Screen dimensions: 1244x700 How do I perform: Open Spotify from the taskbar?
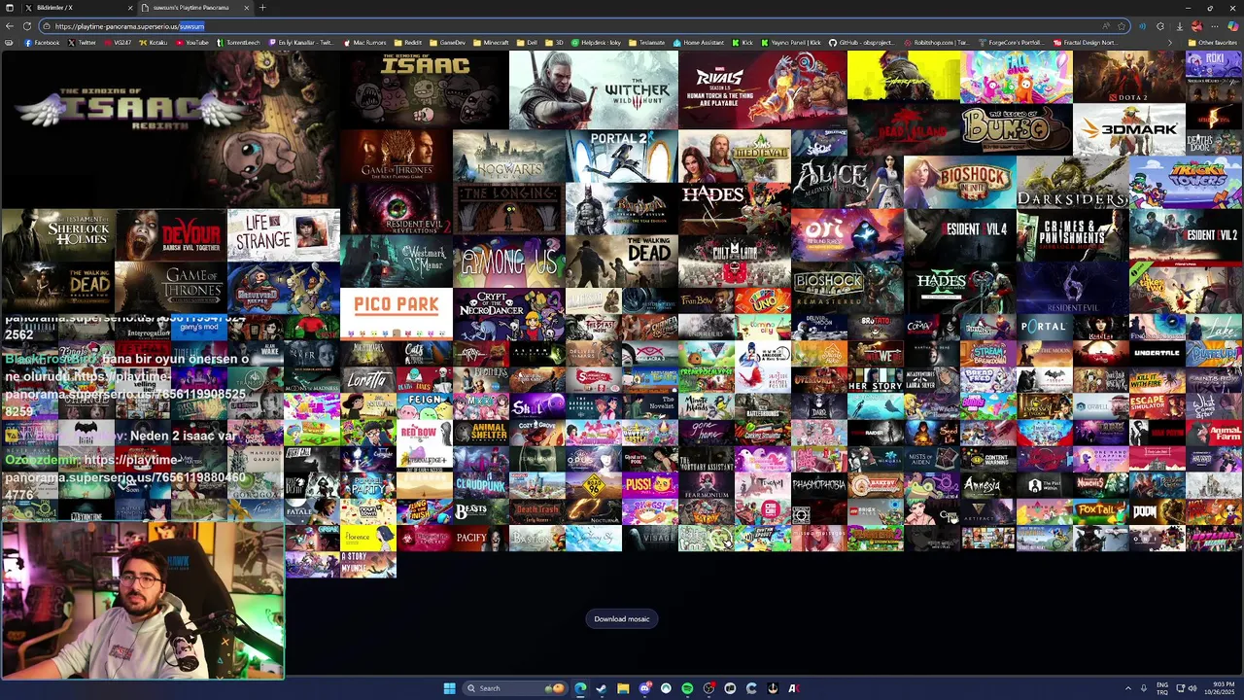pos(687,688)
